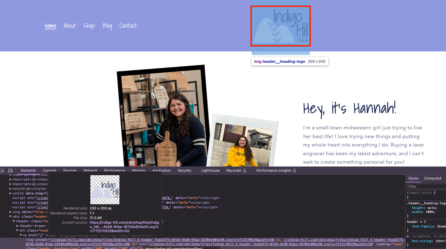Viewport: 446px width, 249px height.
Task: Select the <img srcset= element row
Action: (x=203, y=244)
